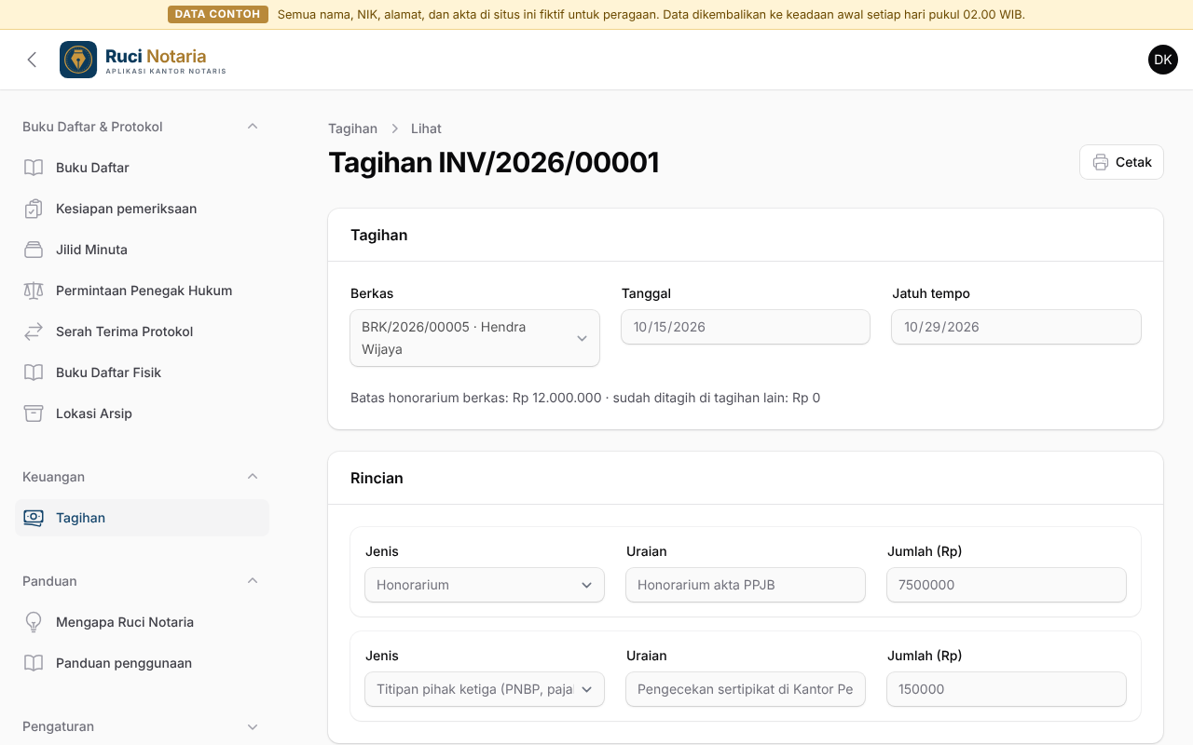The height and width of the screenshot is (745, 1193).
Task: Click the Lihat breadcrumb text
Action: click(x=426, y=129)
